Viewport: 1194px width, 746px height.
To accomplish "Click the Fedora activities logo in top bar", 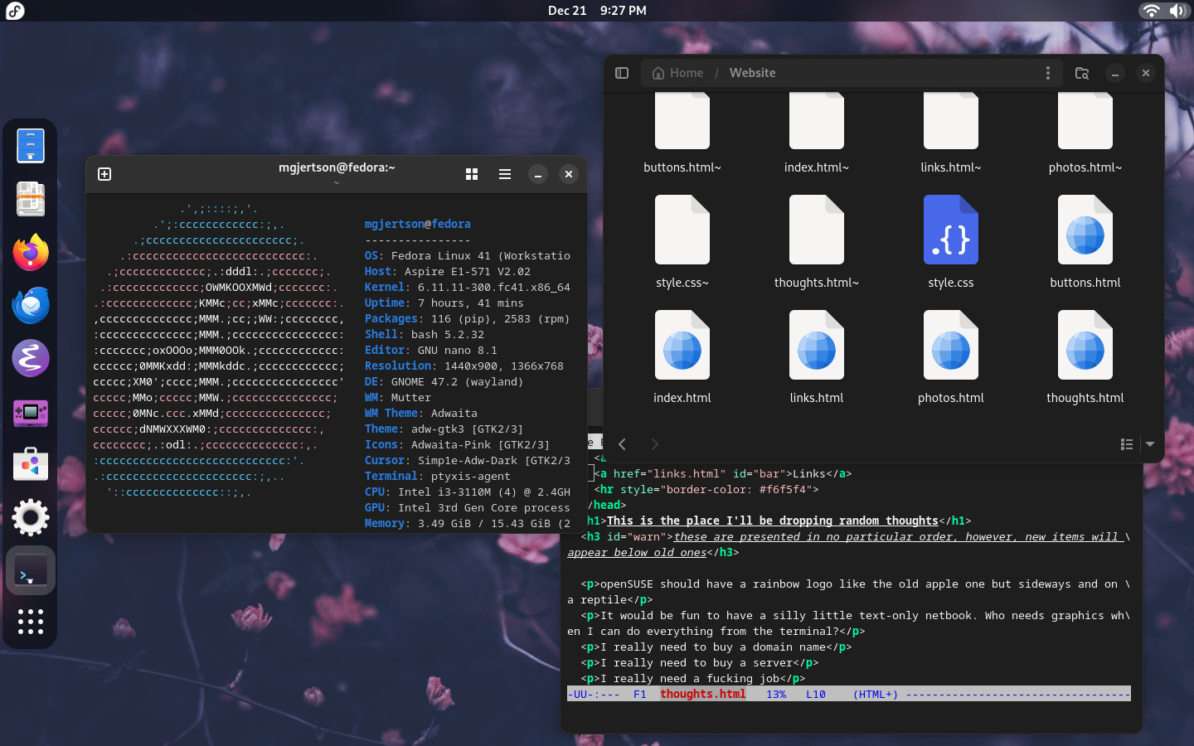I will 15,11.
